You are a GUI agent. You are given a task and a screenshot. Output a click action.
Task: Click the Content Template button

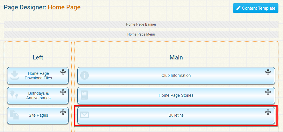[256, 8]
